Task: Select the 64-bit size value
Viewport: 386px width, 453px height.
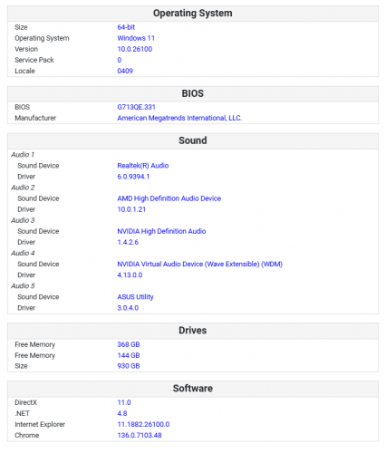Action: click(126, 27)
